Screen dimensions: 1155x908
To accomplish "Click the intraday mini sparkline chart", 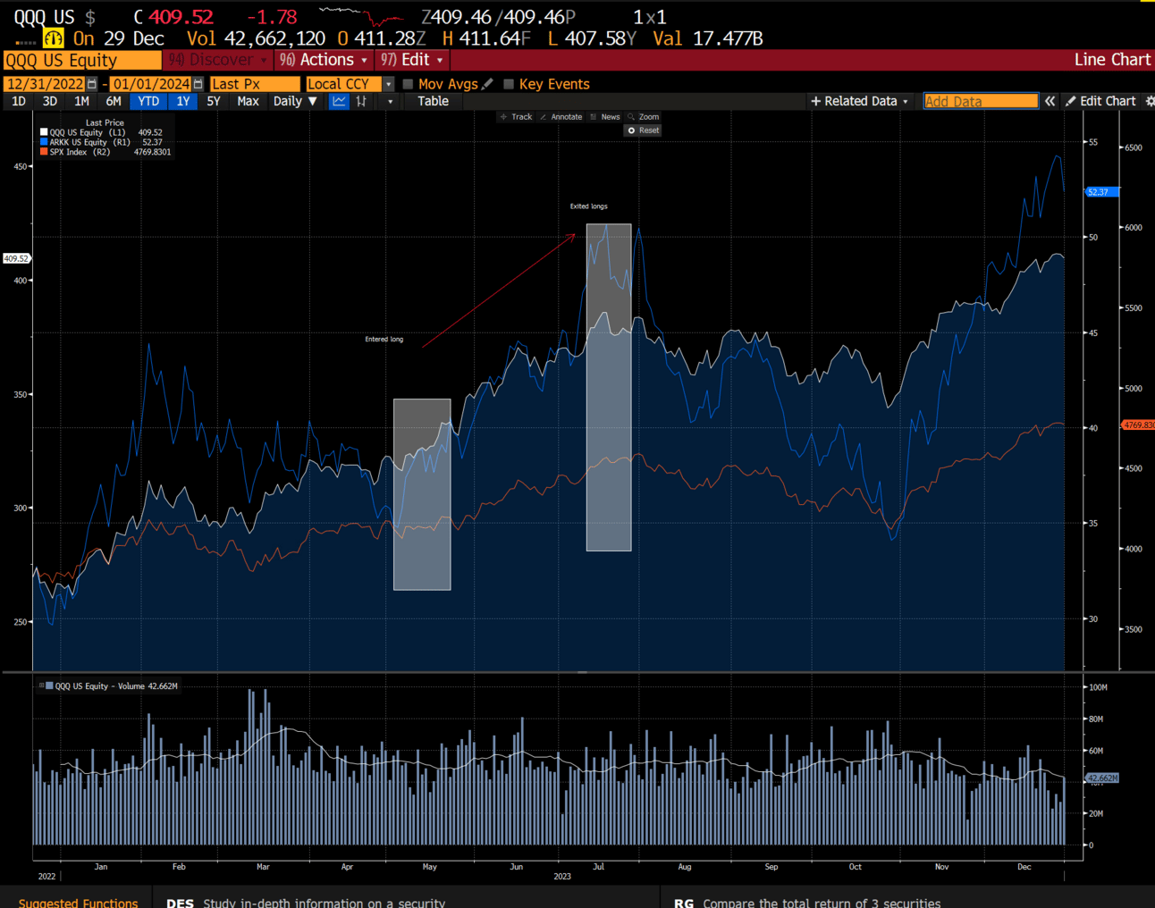I will (361, 16).
